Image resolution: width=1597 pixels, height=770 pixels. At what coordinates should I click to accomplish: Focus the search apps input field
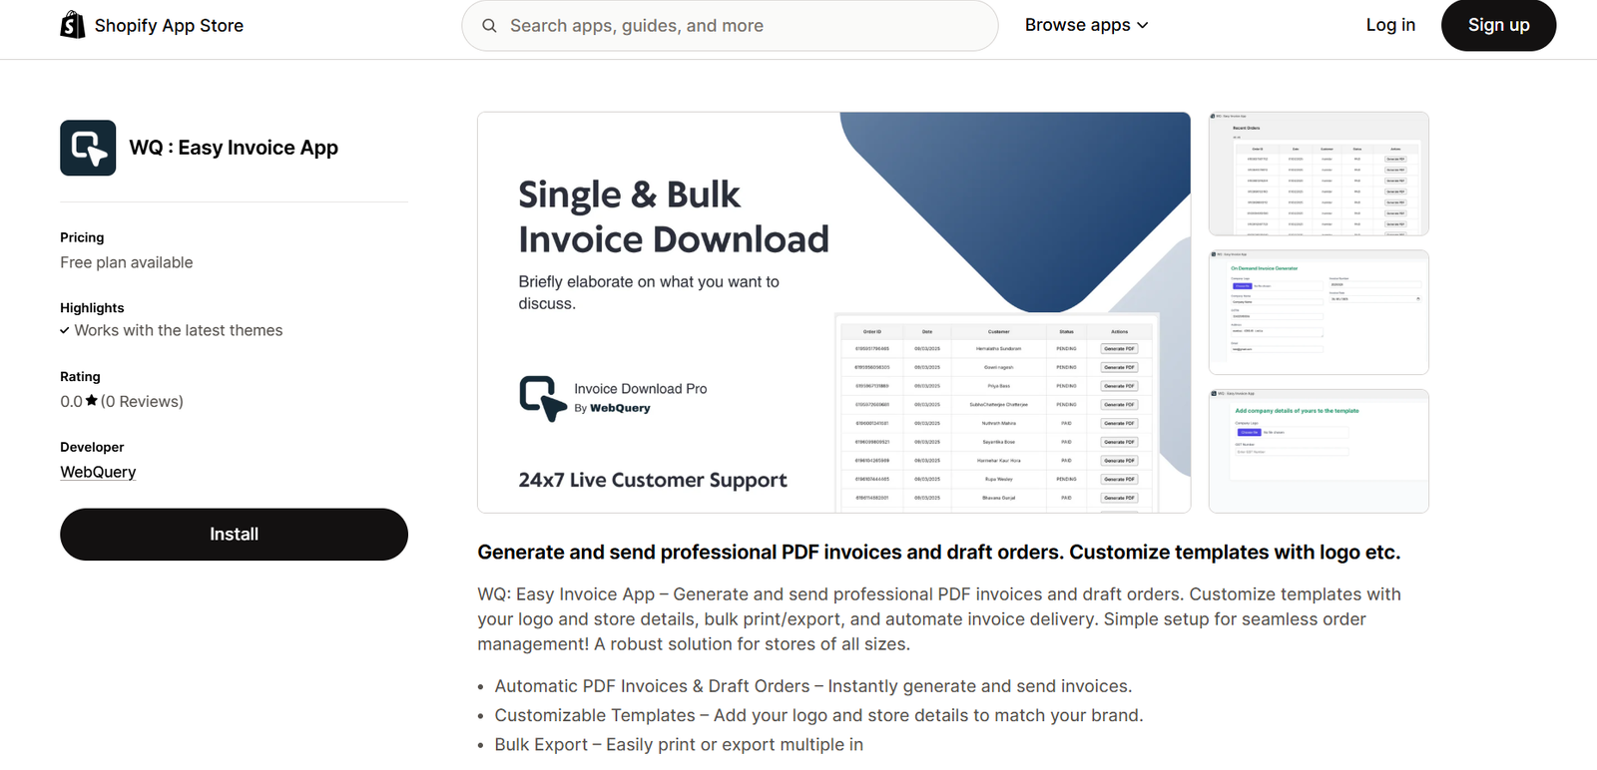tap(739, 26)
